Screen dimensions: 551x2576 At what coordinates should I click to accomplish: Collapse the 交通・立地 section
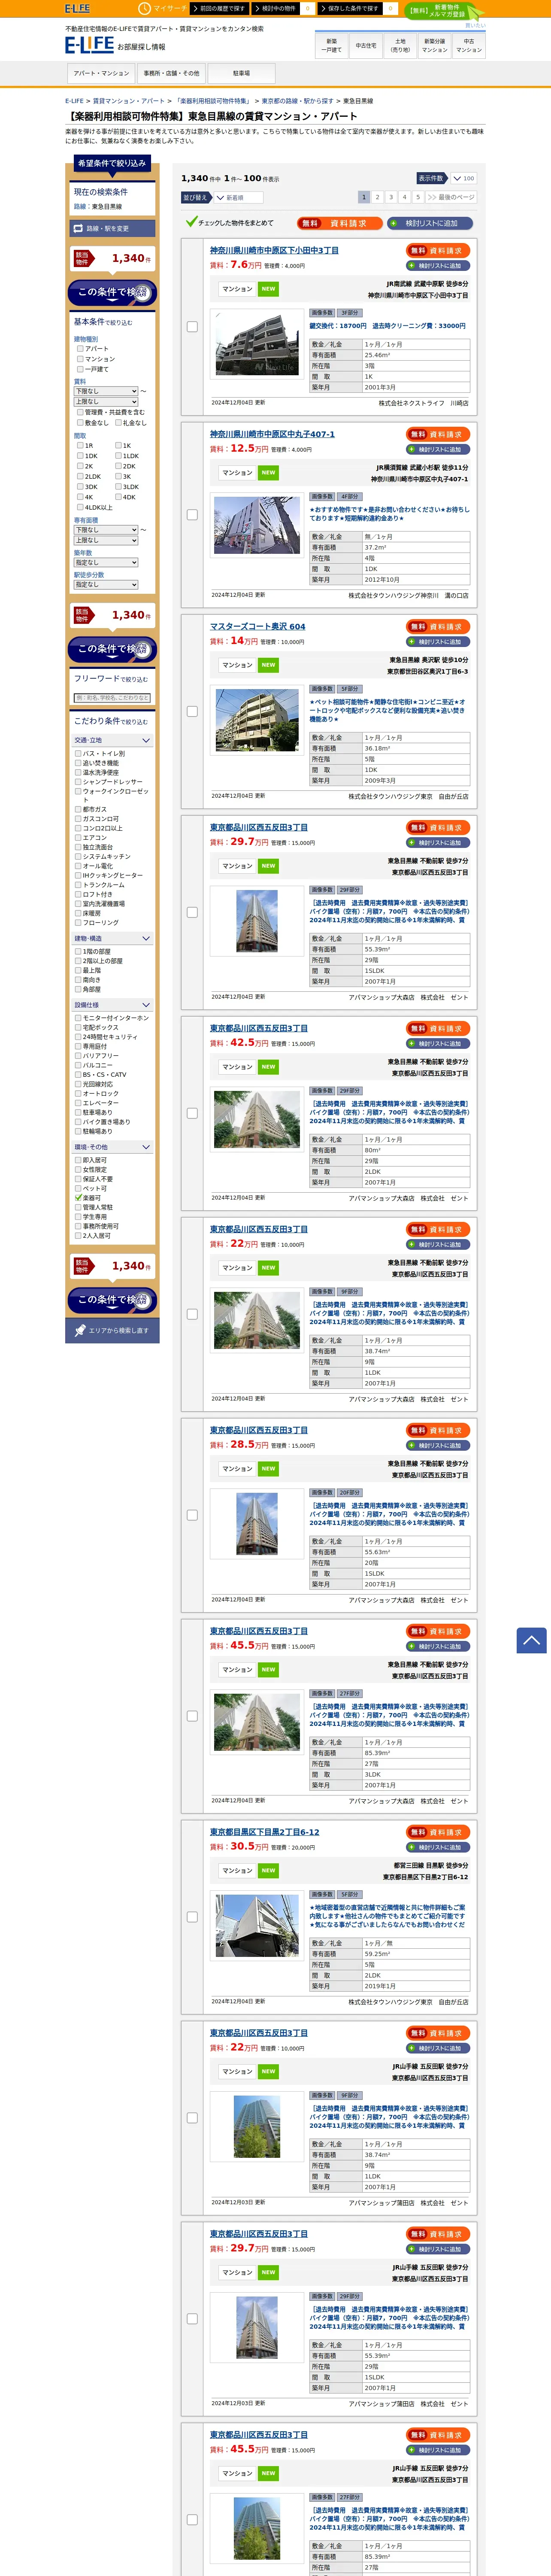[112, 741]
